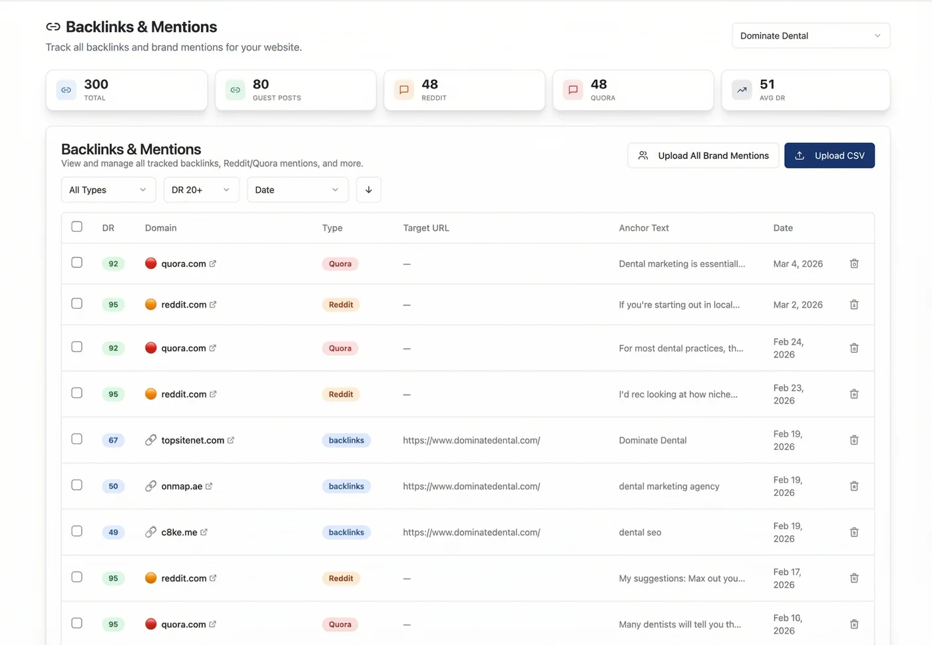
Task: Delete the first quora.com mention via trash icon
Action: tap(854, 264)
